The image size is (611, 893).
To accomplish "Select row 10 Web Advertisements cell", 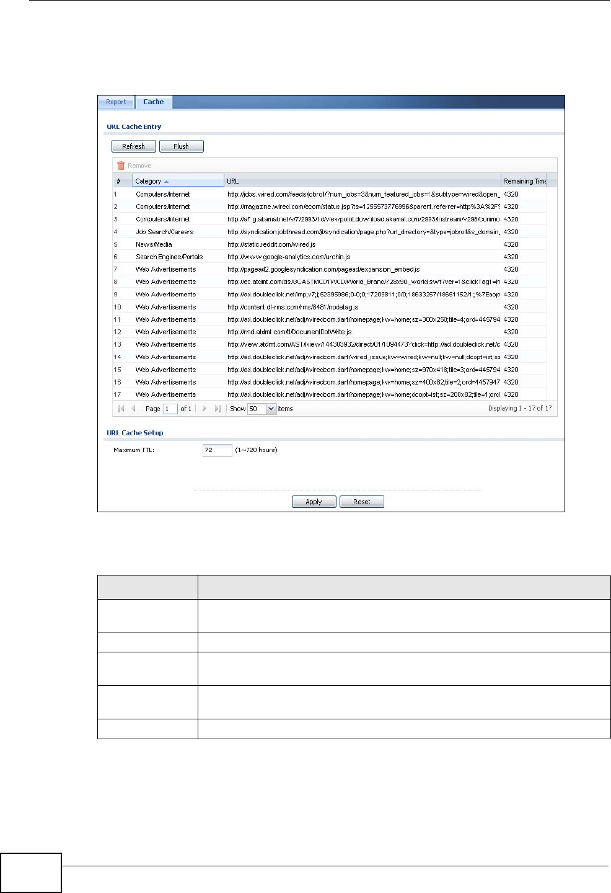I will (x=165, y=307).
